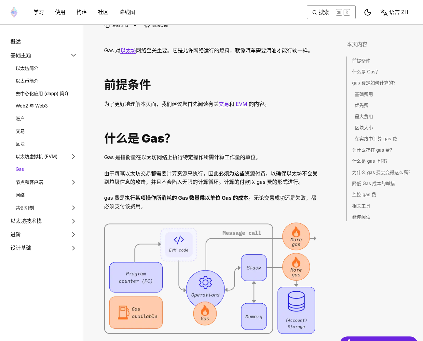Screen dimensions: 423x341
Task: Open 交易 in the sidebar
Action: pyautogui.click(x=20, y=131)
